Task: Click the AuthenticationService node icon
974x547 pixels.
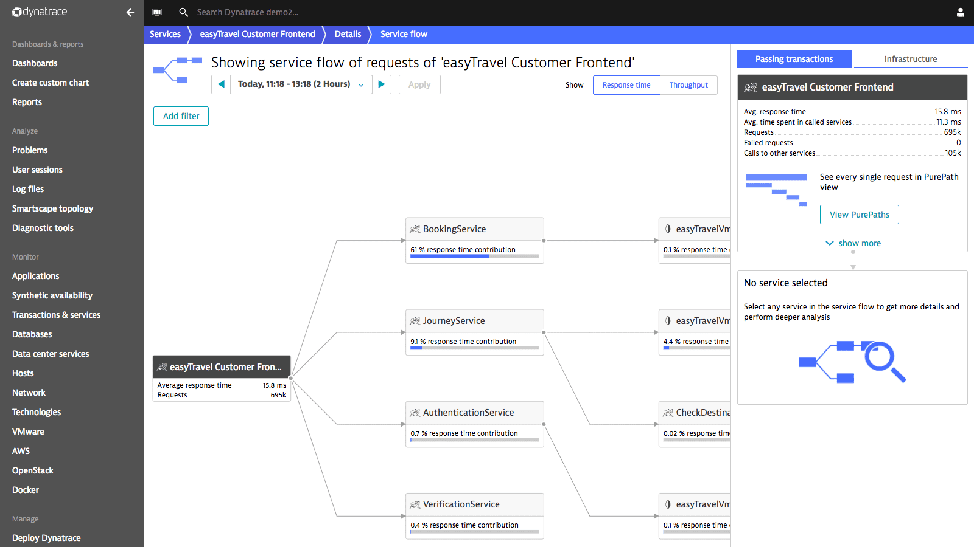Action: click(415, 413)
